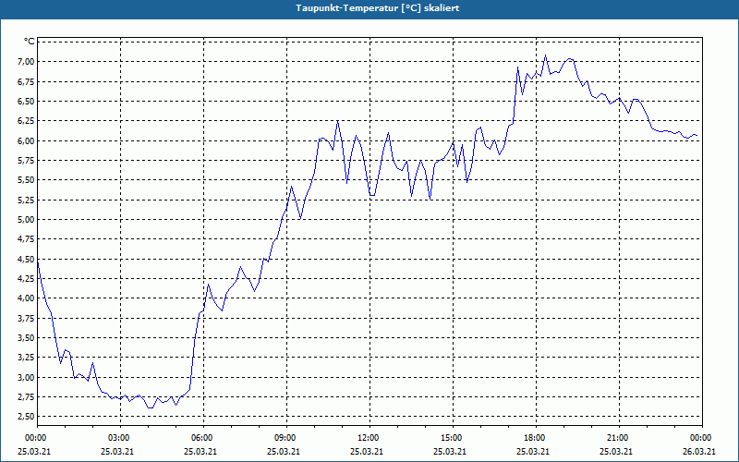
Task: Click the '25.03.21' date below 12:00
Action: tap(367, 451)
